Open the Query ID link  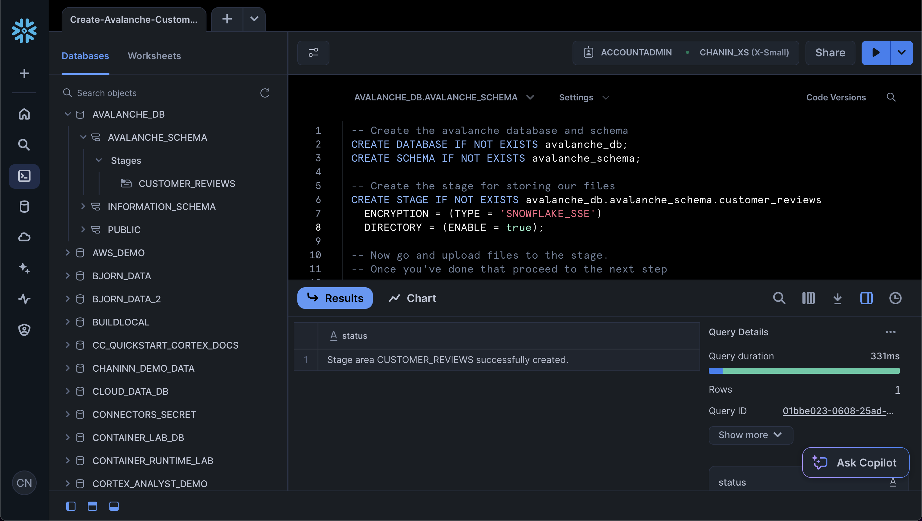838,411
